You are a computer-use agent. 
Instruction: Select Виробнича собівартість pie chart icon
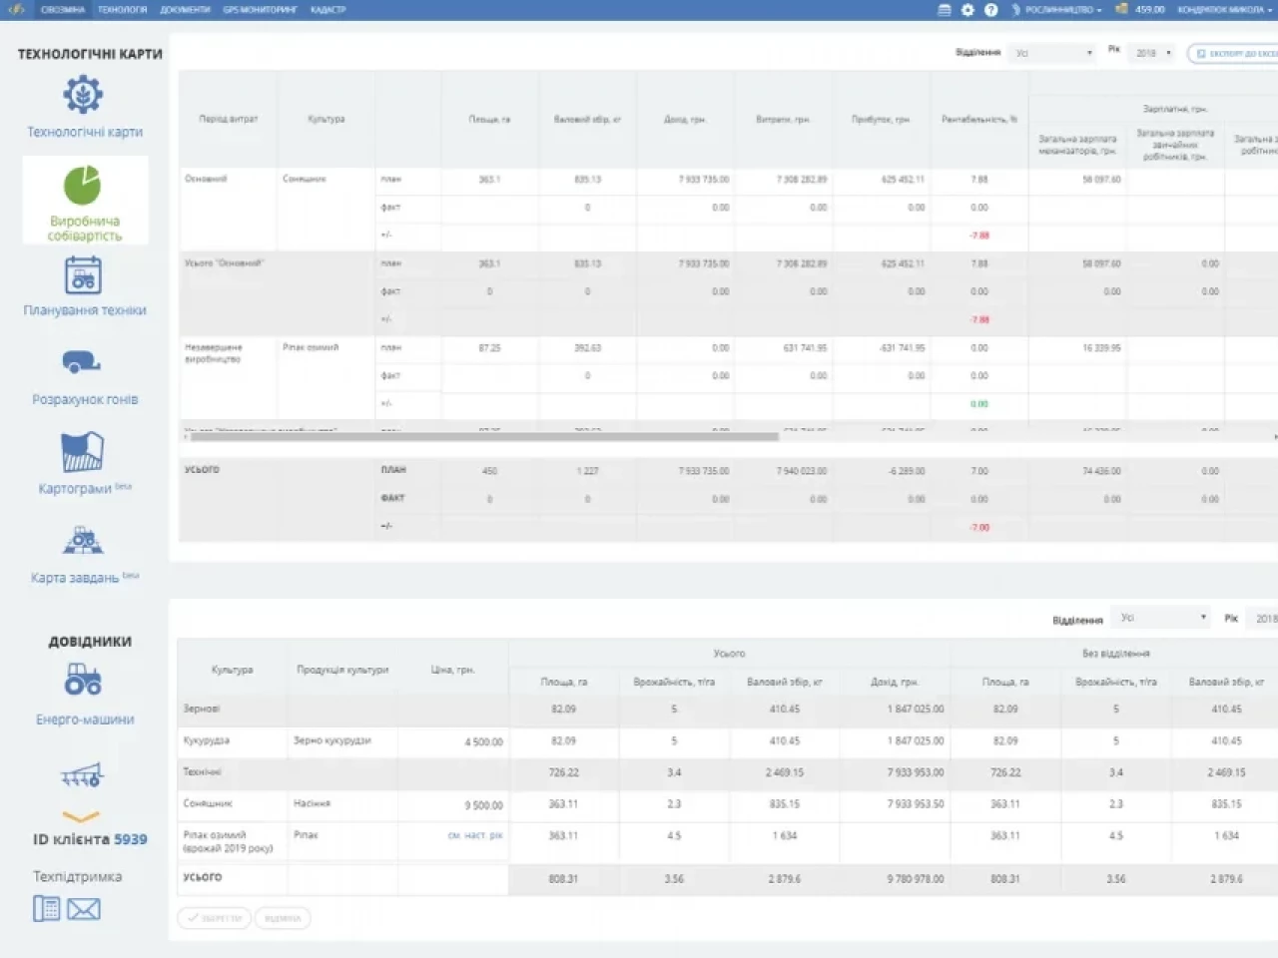pyautogui.click(x=83, y=187)
